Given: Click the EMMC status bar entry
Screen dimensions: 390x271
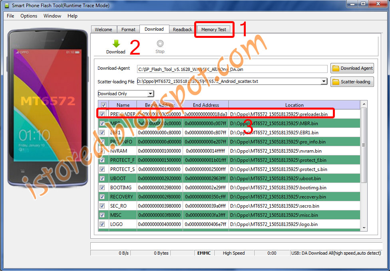Looking at the screenshot, I should [204, 253].
